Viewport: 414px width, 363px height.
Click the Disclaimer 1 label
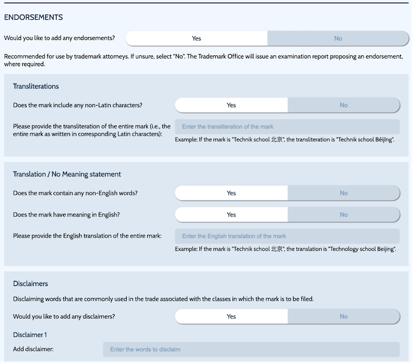pos(30,334)
